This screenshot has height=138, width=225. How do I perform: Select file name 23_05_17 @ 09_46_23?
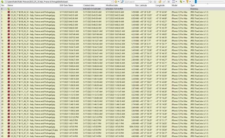33,25
